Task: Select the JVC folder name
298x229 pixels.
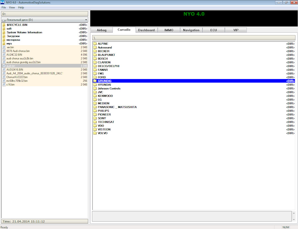Action: click(100, 92)
